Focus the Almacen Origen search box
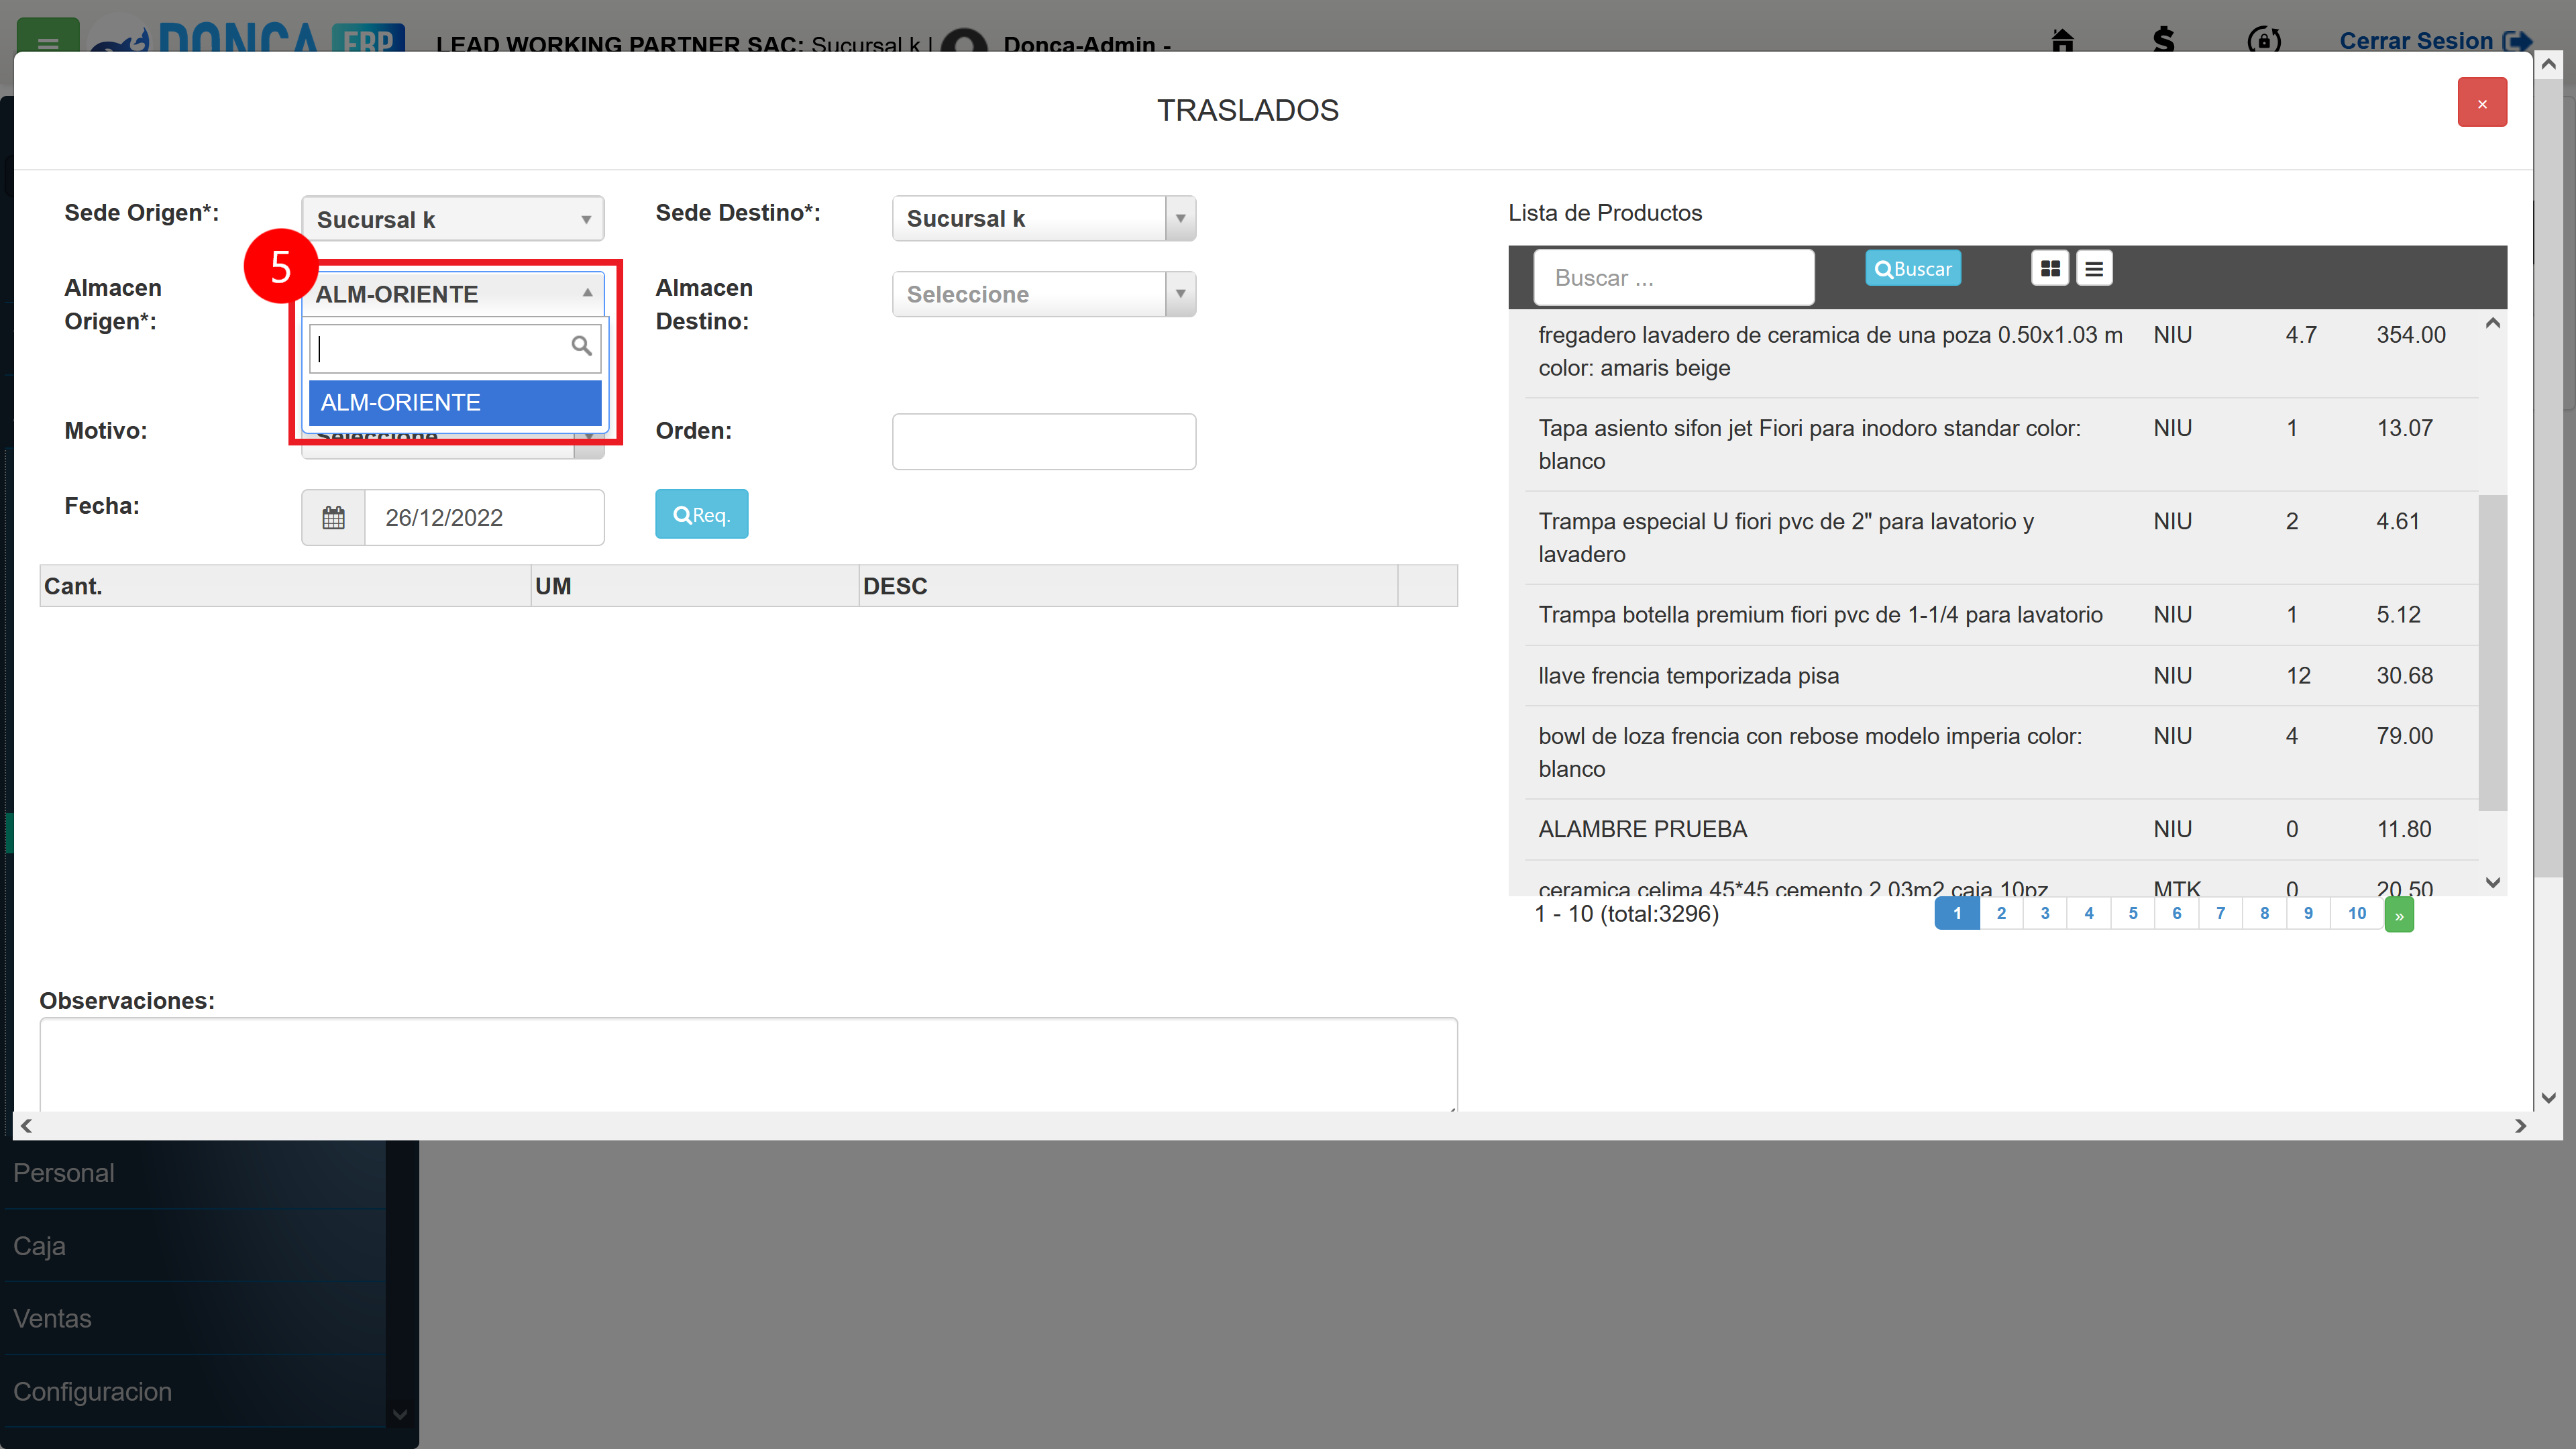Image resolution: width=2576 pixels, height=1449 pixels. point(455,348)
